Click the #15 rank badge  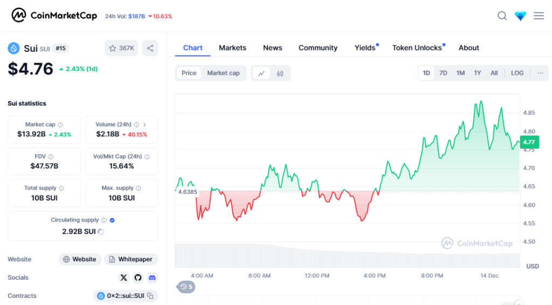[x=60, y=48]
